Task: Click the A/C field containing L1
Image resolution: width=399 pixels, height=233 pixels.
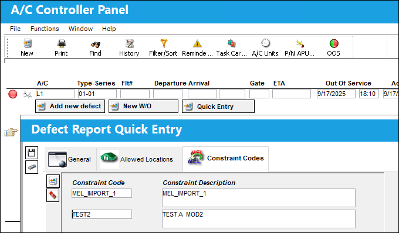Action: (x=55, y=94)
